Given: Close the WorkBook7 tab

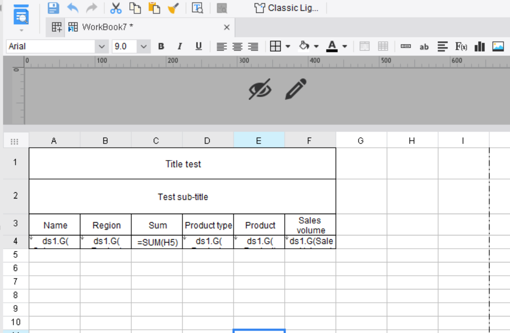Looking at the screenshot, I should 227,27.
